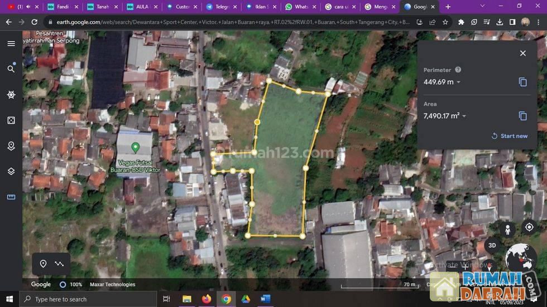Click the fly-to-my-location target button
Viewport: 547px width, 307px height.
[529, 227]
